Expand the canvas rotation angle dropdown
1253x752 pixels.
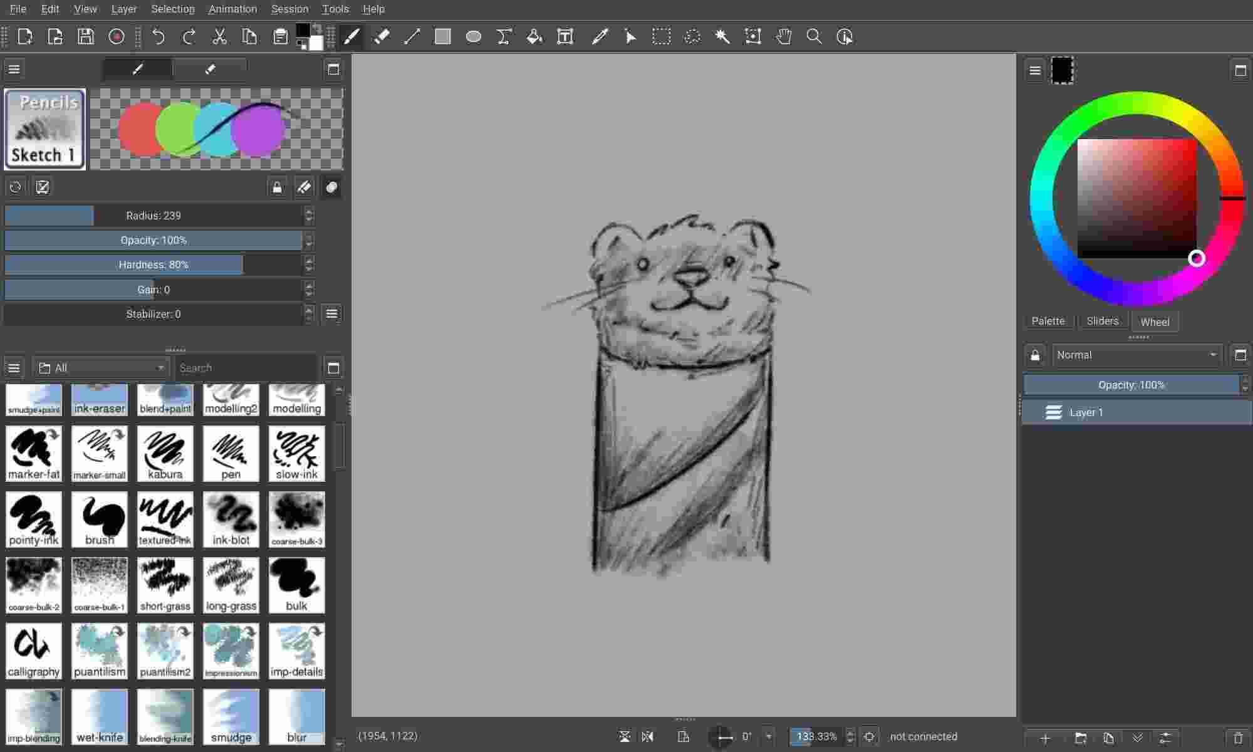click(x=769, y=737)
